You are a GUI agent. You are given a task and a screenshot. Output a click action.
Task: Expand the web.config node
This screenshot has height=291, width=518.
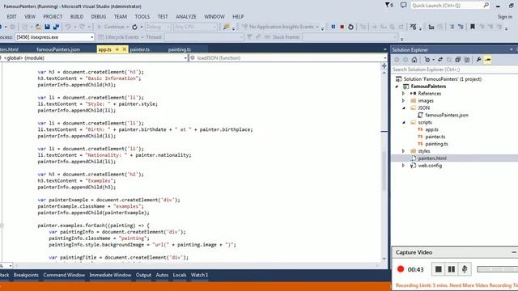(403, 166)
